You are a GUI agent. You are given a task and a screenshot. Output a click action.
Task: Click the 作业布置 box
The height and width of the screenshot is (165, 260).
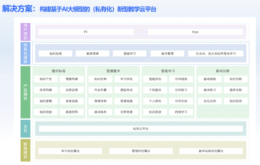tap(100, 90)
